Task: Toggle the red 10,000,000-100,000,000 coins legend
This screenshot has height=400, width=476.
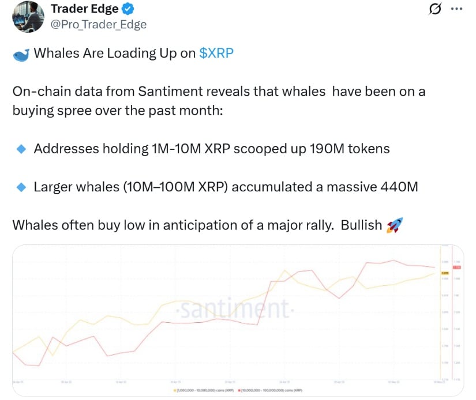Action: [270, 390]
